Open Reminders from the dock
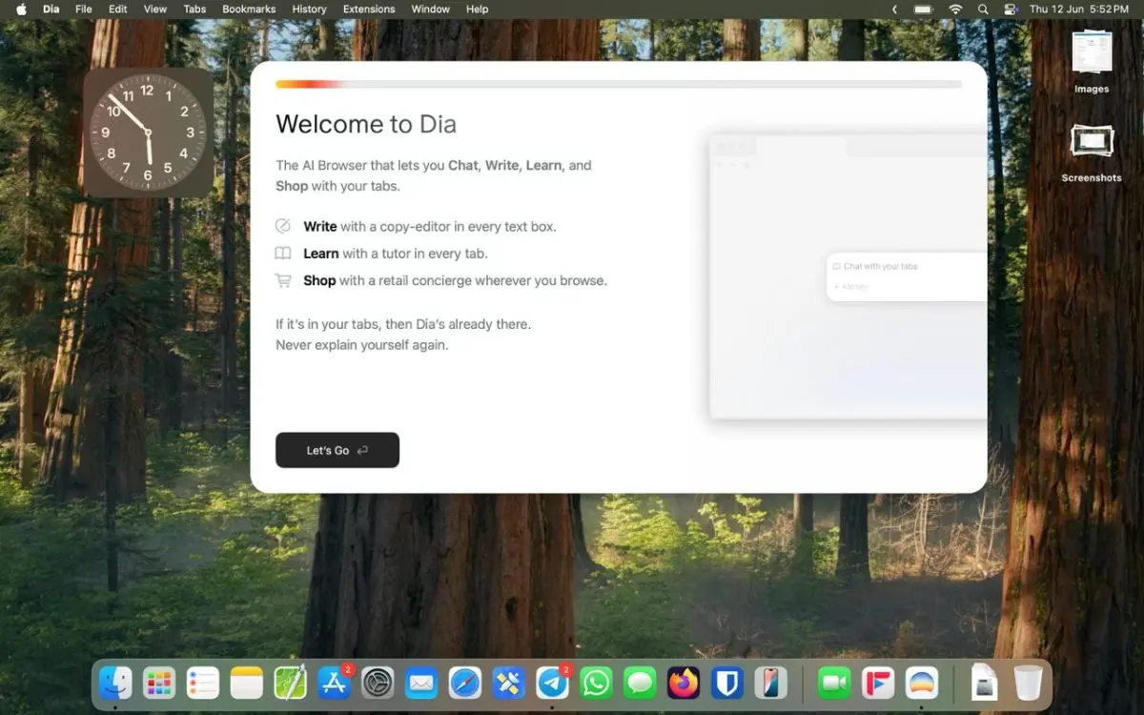This screenshot has width=1144, height=715. [203, 683]
